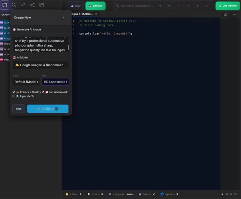
Task: Click the blue Agents refresh icon
Action: click(x=162, y=194)
